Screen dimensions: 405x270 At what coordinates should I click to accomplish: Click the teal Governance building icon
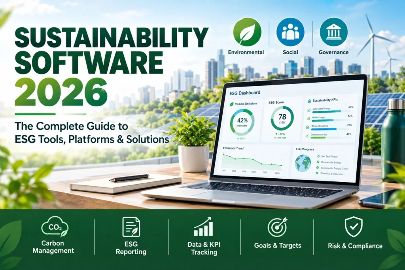click(x=333, y=32)
